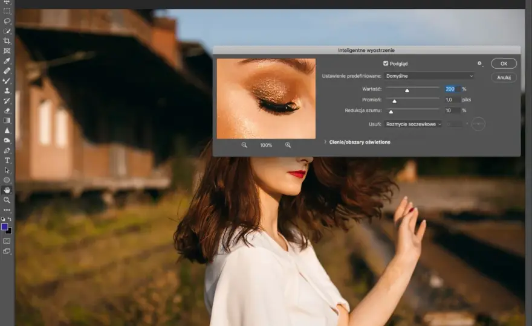Toggle the Podgląd preview checkbox
The image size is (532, 326).
click(x=386, y=63)
